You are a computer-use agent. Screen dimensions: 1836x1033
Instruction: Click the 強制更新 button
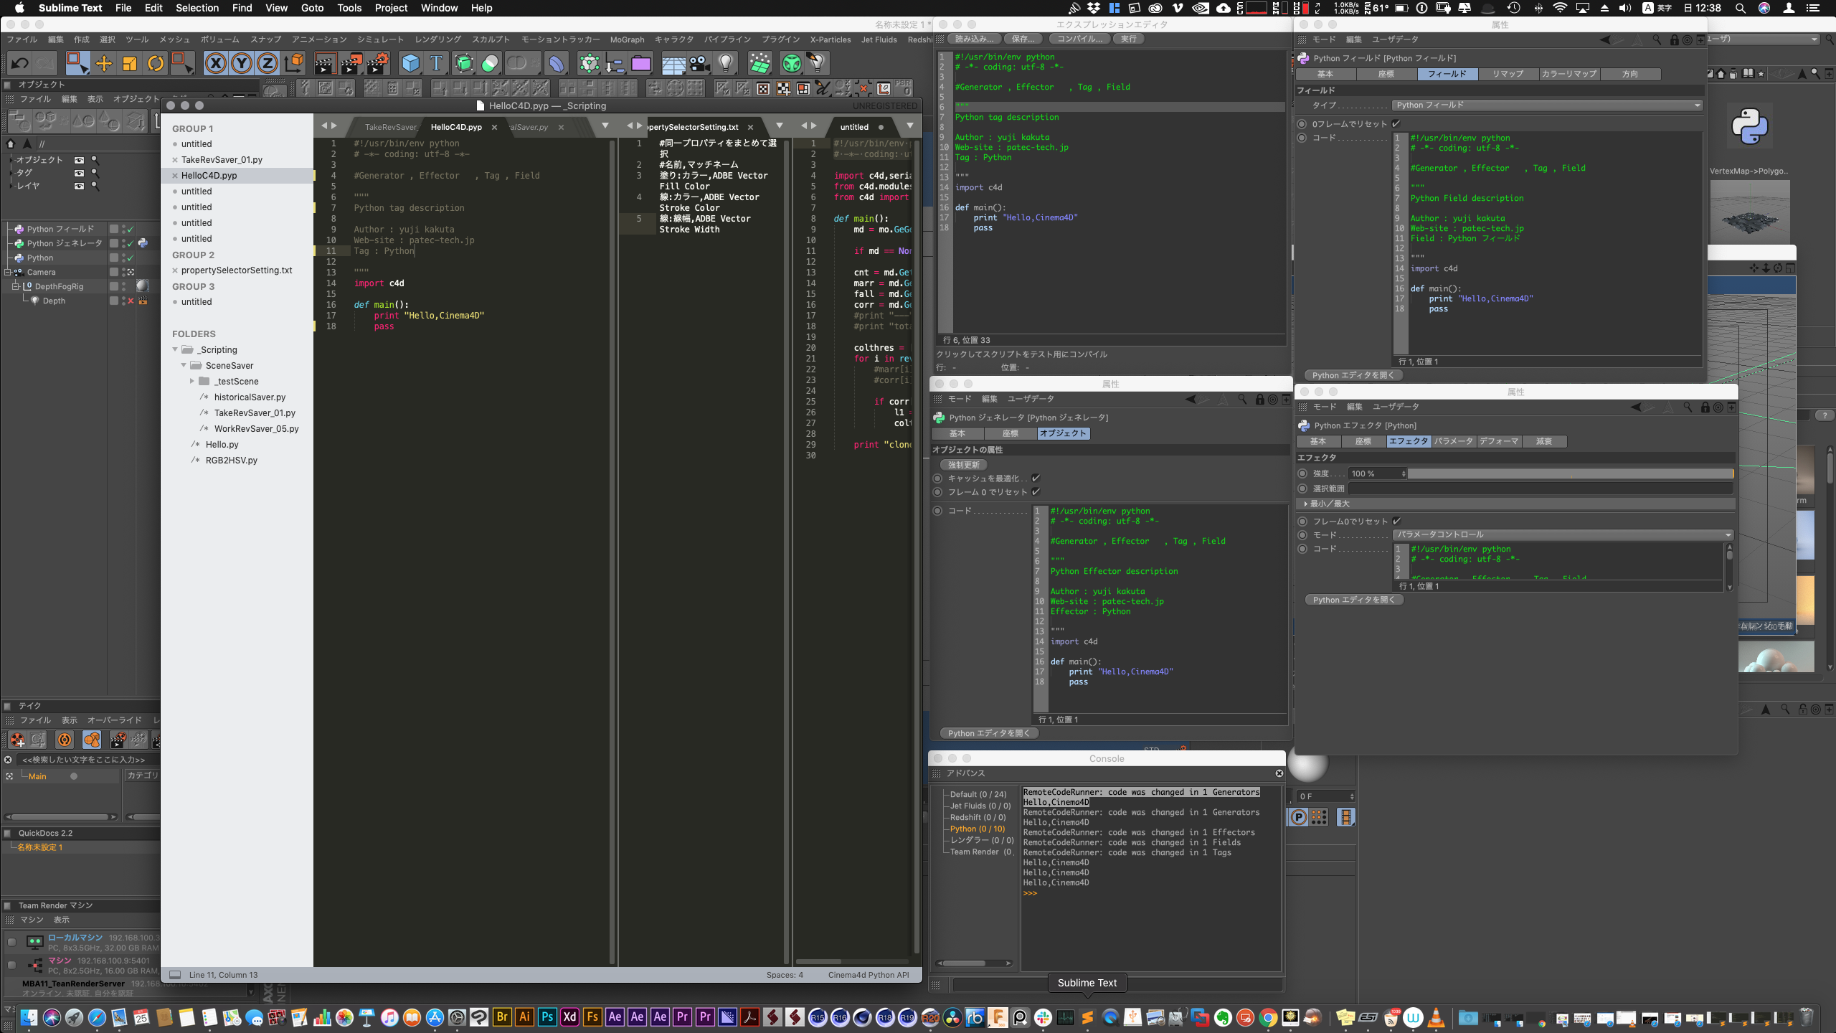[x=963, y=465]
